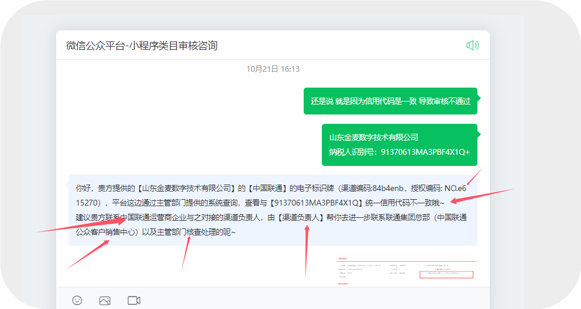Viewport: 581px width, 309px height.
Task: Select the timestamp 10月21日 16:13
Action: pyautogui.click(x=273, y=69)
